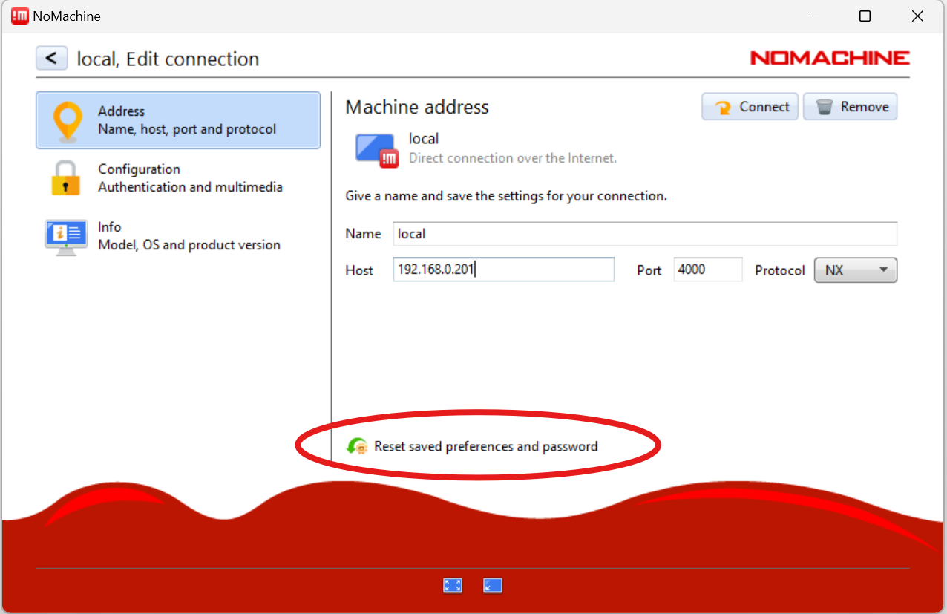Click the orange location pin Address icon
Image resolution: width=947 pixels, height=614 pixels.
click(68, 121)
